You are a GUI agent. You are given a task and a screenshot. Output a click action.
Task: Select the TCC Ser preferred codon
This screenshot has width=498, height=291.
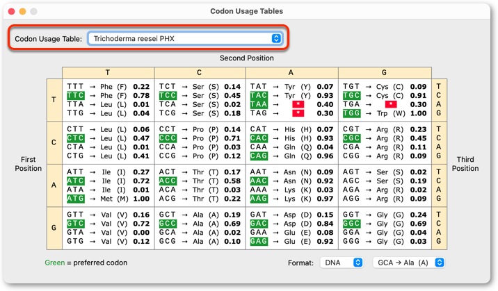point(168,95)
